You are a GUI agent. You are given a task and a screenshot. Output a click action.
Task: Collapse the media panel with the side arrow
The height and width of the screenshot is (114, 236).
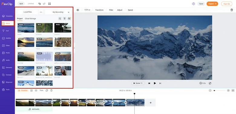pos(74,48)
